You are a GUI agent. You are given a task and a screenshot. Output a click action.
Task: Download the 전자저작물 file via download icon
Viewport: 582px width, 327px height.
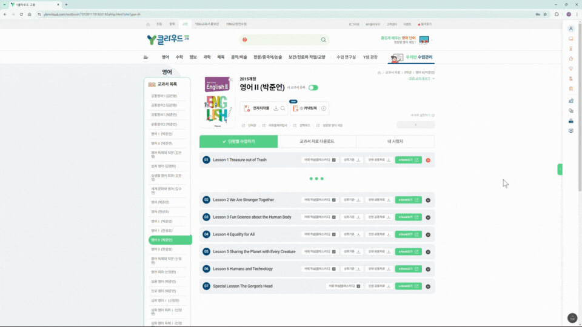276,108
